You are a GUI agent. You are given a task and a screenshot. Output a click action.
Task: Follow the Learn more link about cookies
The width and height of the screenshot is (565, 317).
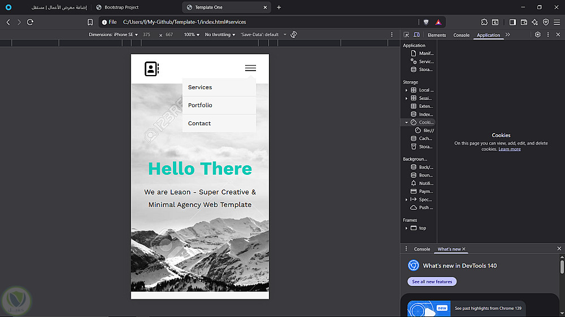[x=510, y=149]
